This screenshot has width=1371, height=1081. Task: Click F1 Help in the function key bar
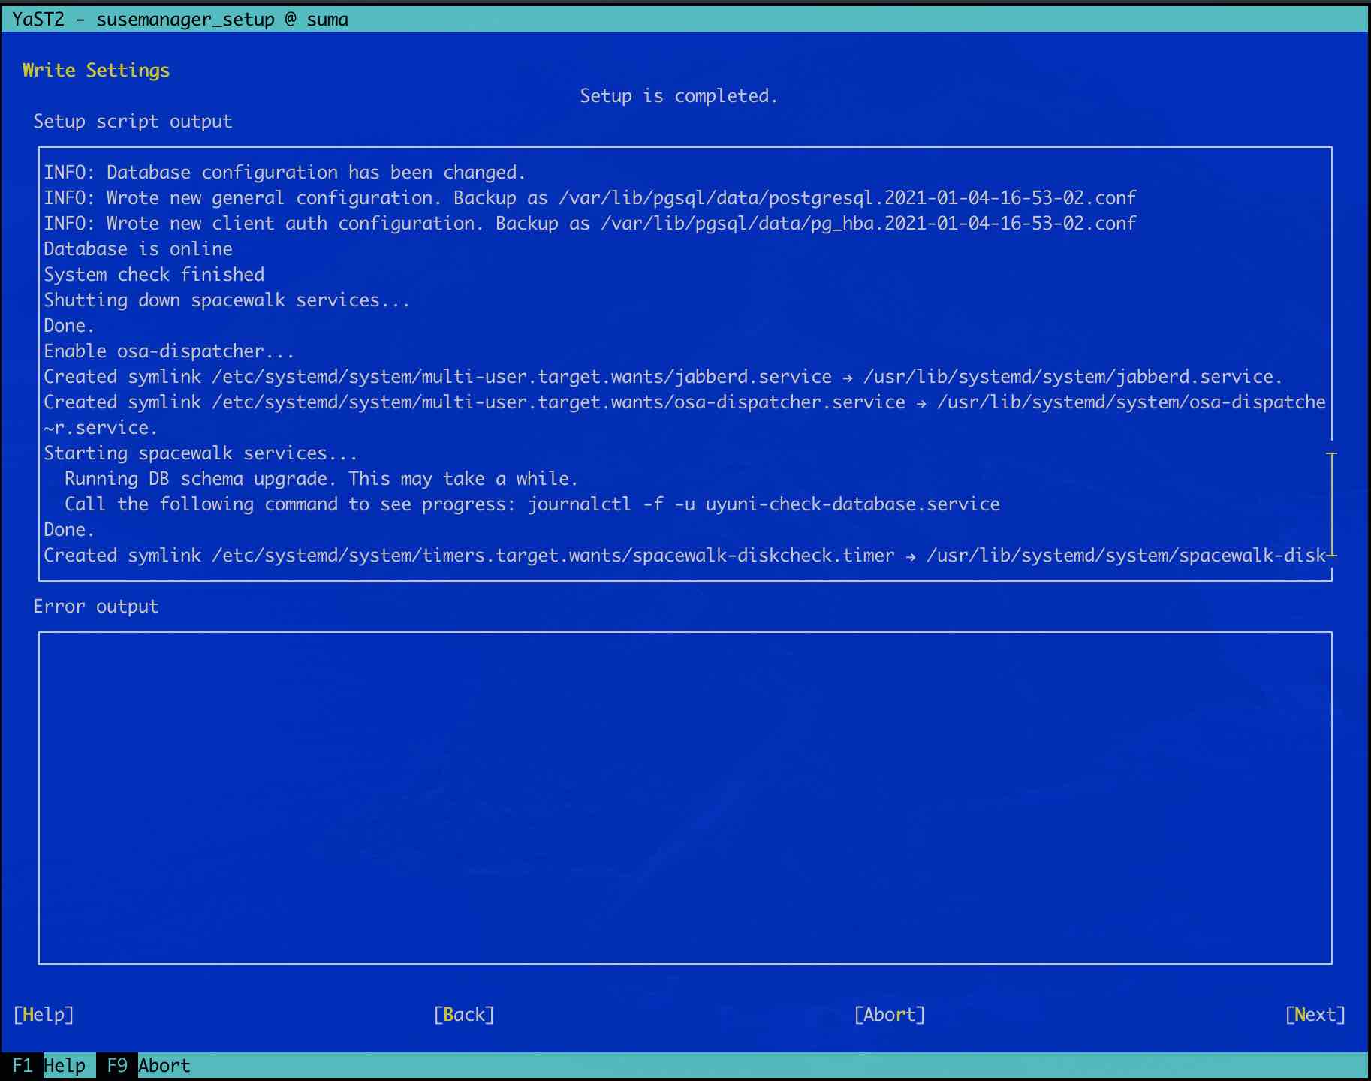coord(49,1065)
